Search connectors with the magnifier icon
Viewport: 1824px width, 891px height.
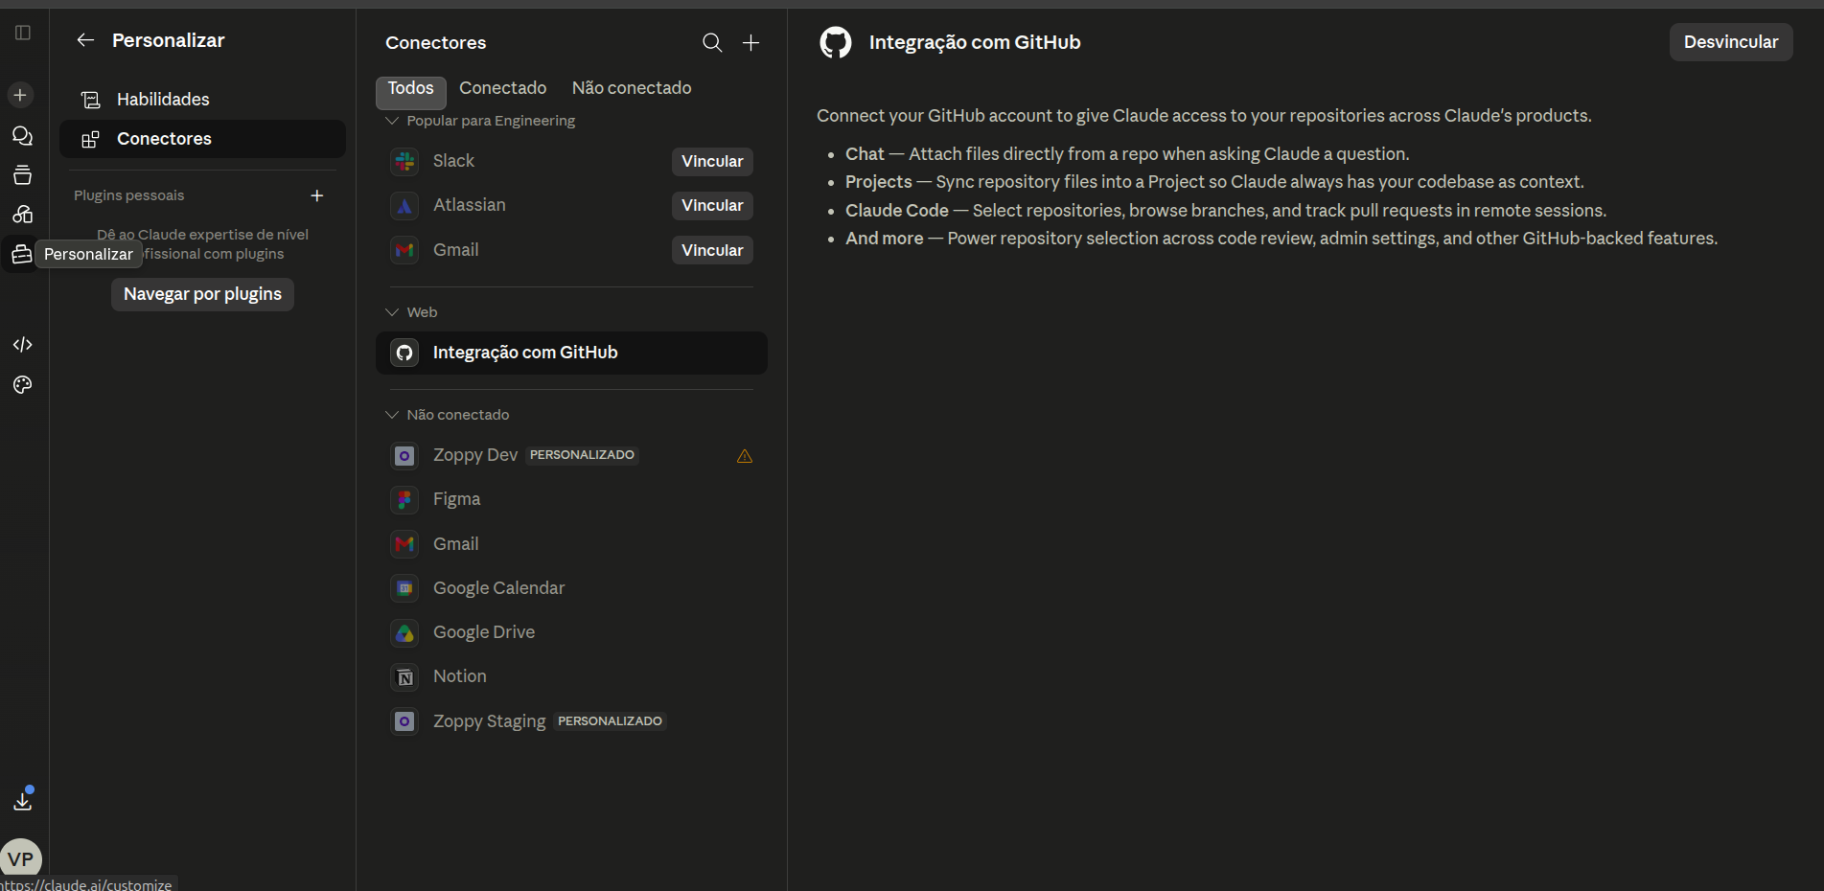click(x=712, y=42)
